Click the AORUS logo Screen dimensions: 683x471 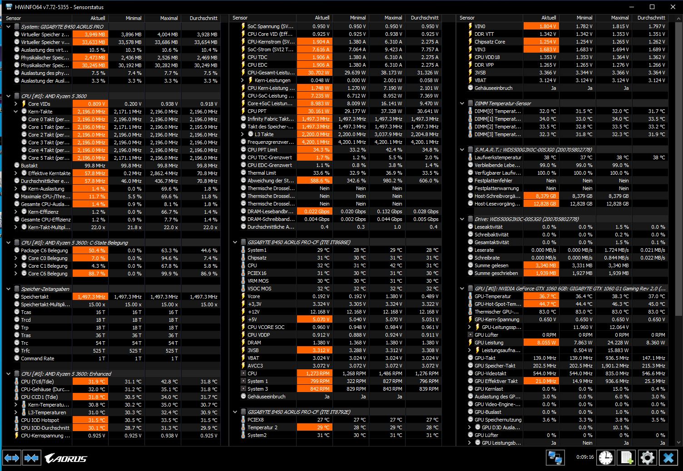click(x=66, y=459)
